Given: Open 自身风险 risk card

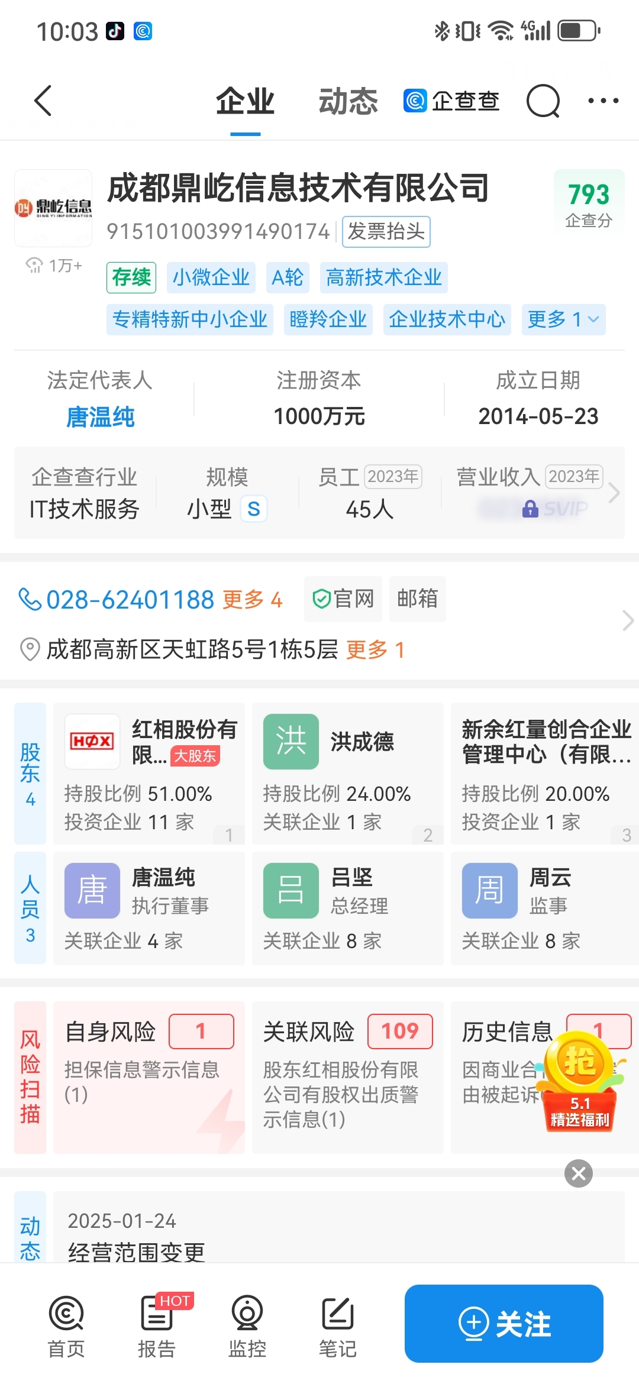Looking at the screenshot, I should point(149,1077).
